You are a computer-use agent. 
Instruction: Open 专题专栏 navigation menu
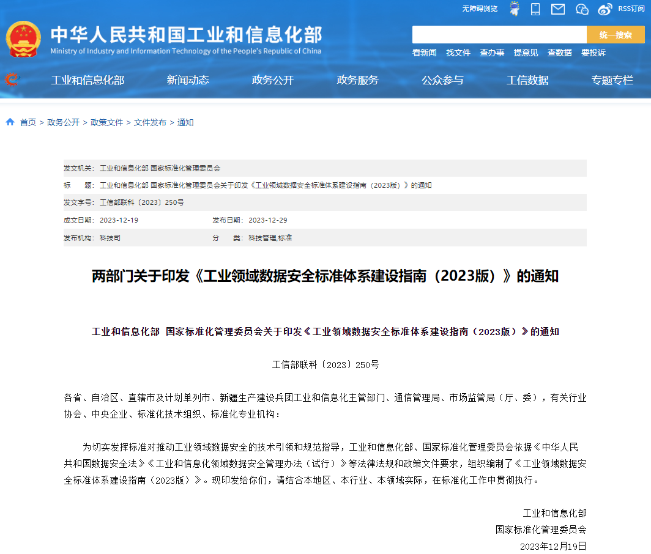pos(612,80)
